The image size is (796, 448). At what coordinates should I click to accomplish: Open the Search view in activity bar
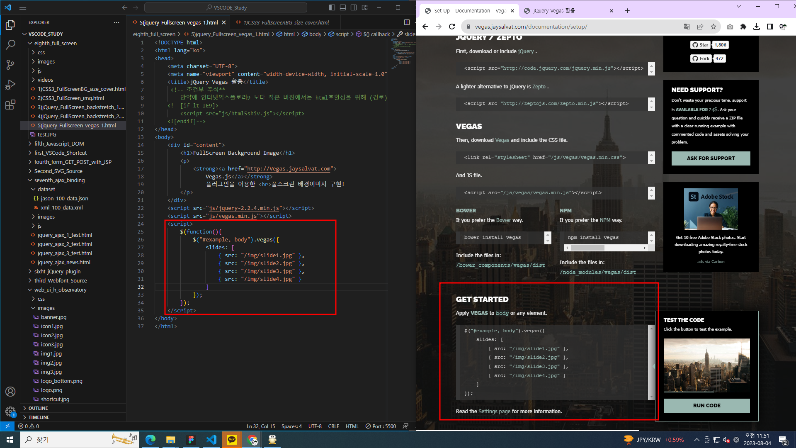coord(10,44)
